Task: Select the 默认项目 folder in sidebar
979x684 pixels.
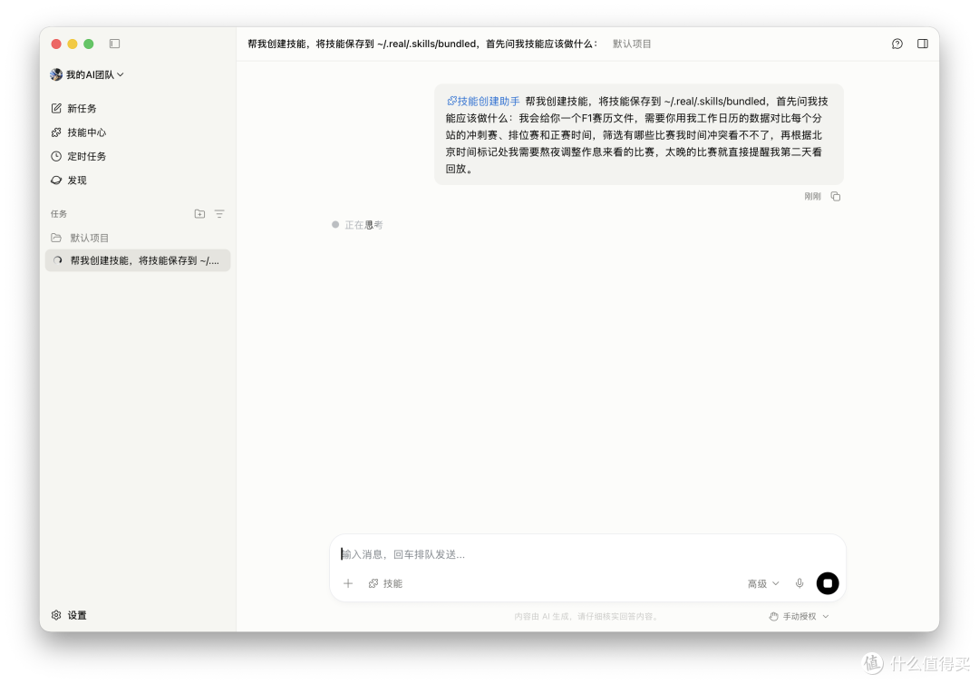Action: [80, 238]
